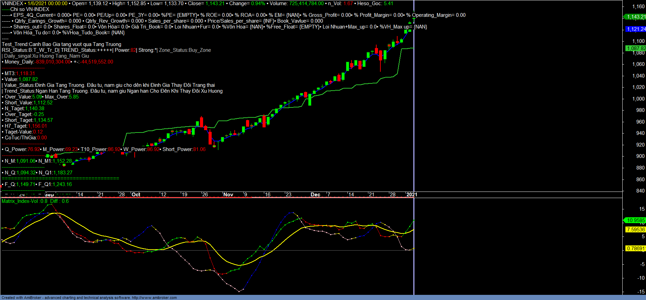This screenshot has height=300, width=646.
Task: Click the Matrix_Index-Vol indicator pane title
Action: pyautogui.click(x=20, y=201)
